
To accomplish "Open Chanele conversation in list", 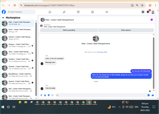I will coord(17,68).
